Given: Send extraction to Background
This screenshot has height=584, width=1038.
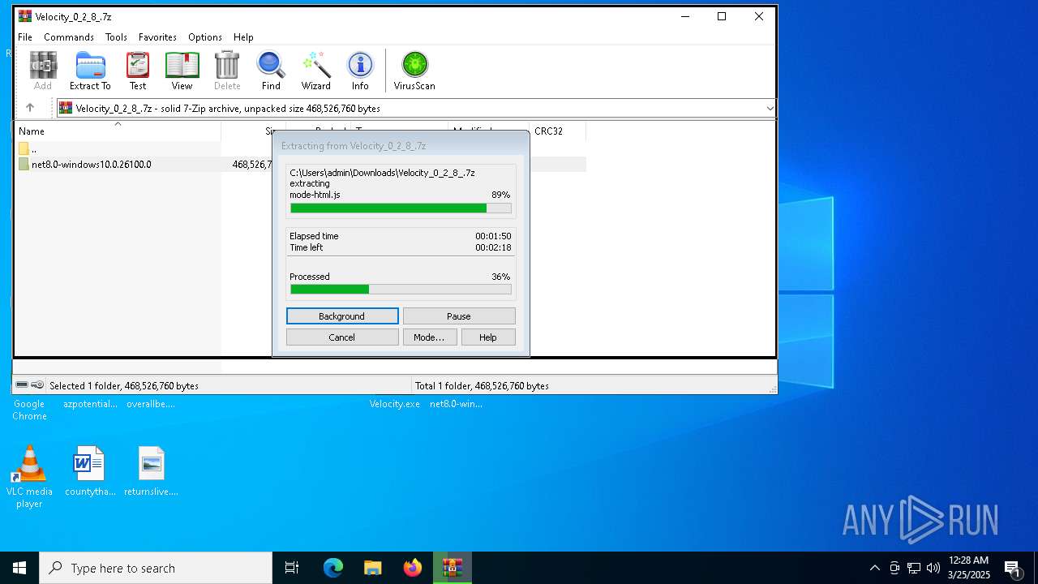Looking at the screenshot, I should 342,316.
